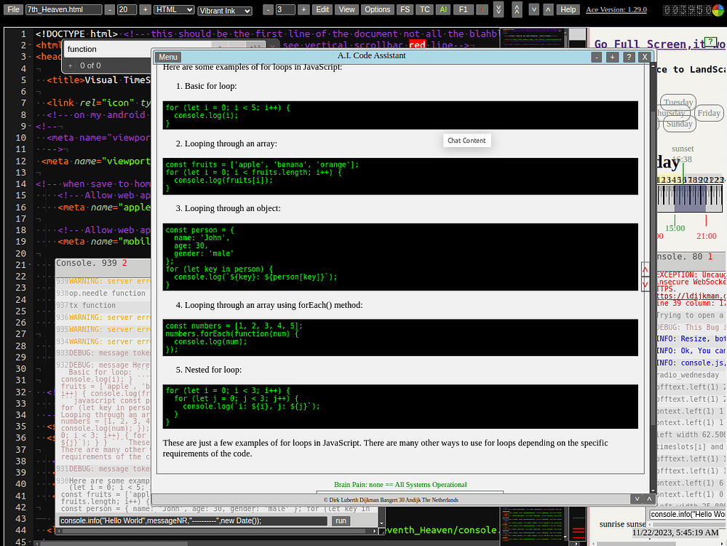The height and width of the screenshot is (546, 727).
Task: Open the Vibrant Ink theme dropdown
Action: point(223,10)
